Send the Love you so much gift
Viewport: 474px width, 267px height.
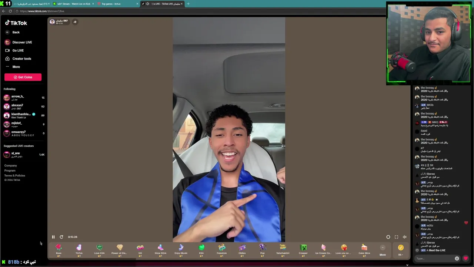pyautogui.click(x=344, y=250)
